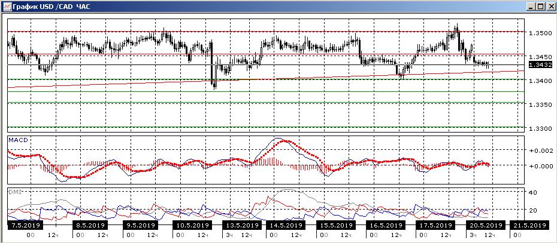The height and width of the screenshot is (243, 557).
Task: Click the 1.3500 price axis label
Action: click(538, 31)
